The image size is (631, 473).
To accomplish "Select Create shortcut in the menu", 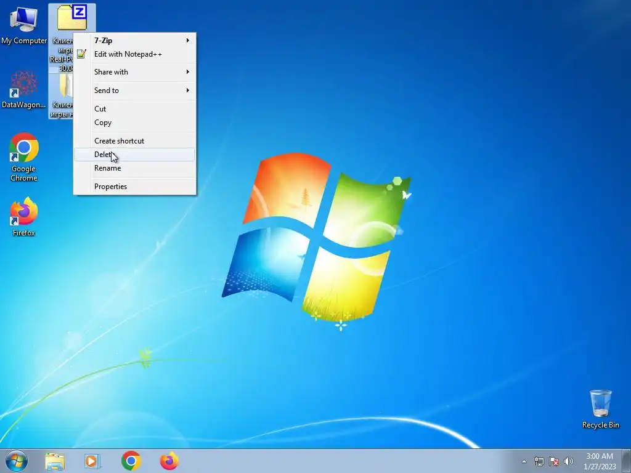I will click(135, 141).
